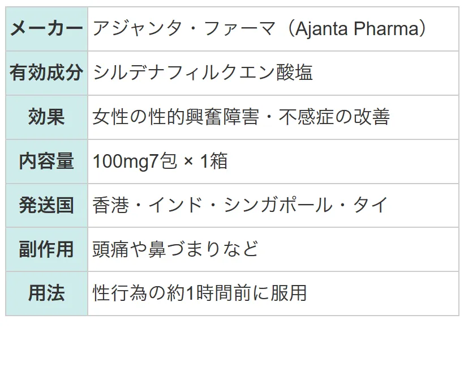The width and height of the screenshot is (464, 387).
Task: Click the 副作用 header cell
Action: click(47, 249)
